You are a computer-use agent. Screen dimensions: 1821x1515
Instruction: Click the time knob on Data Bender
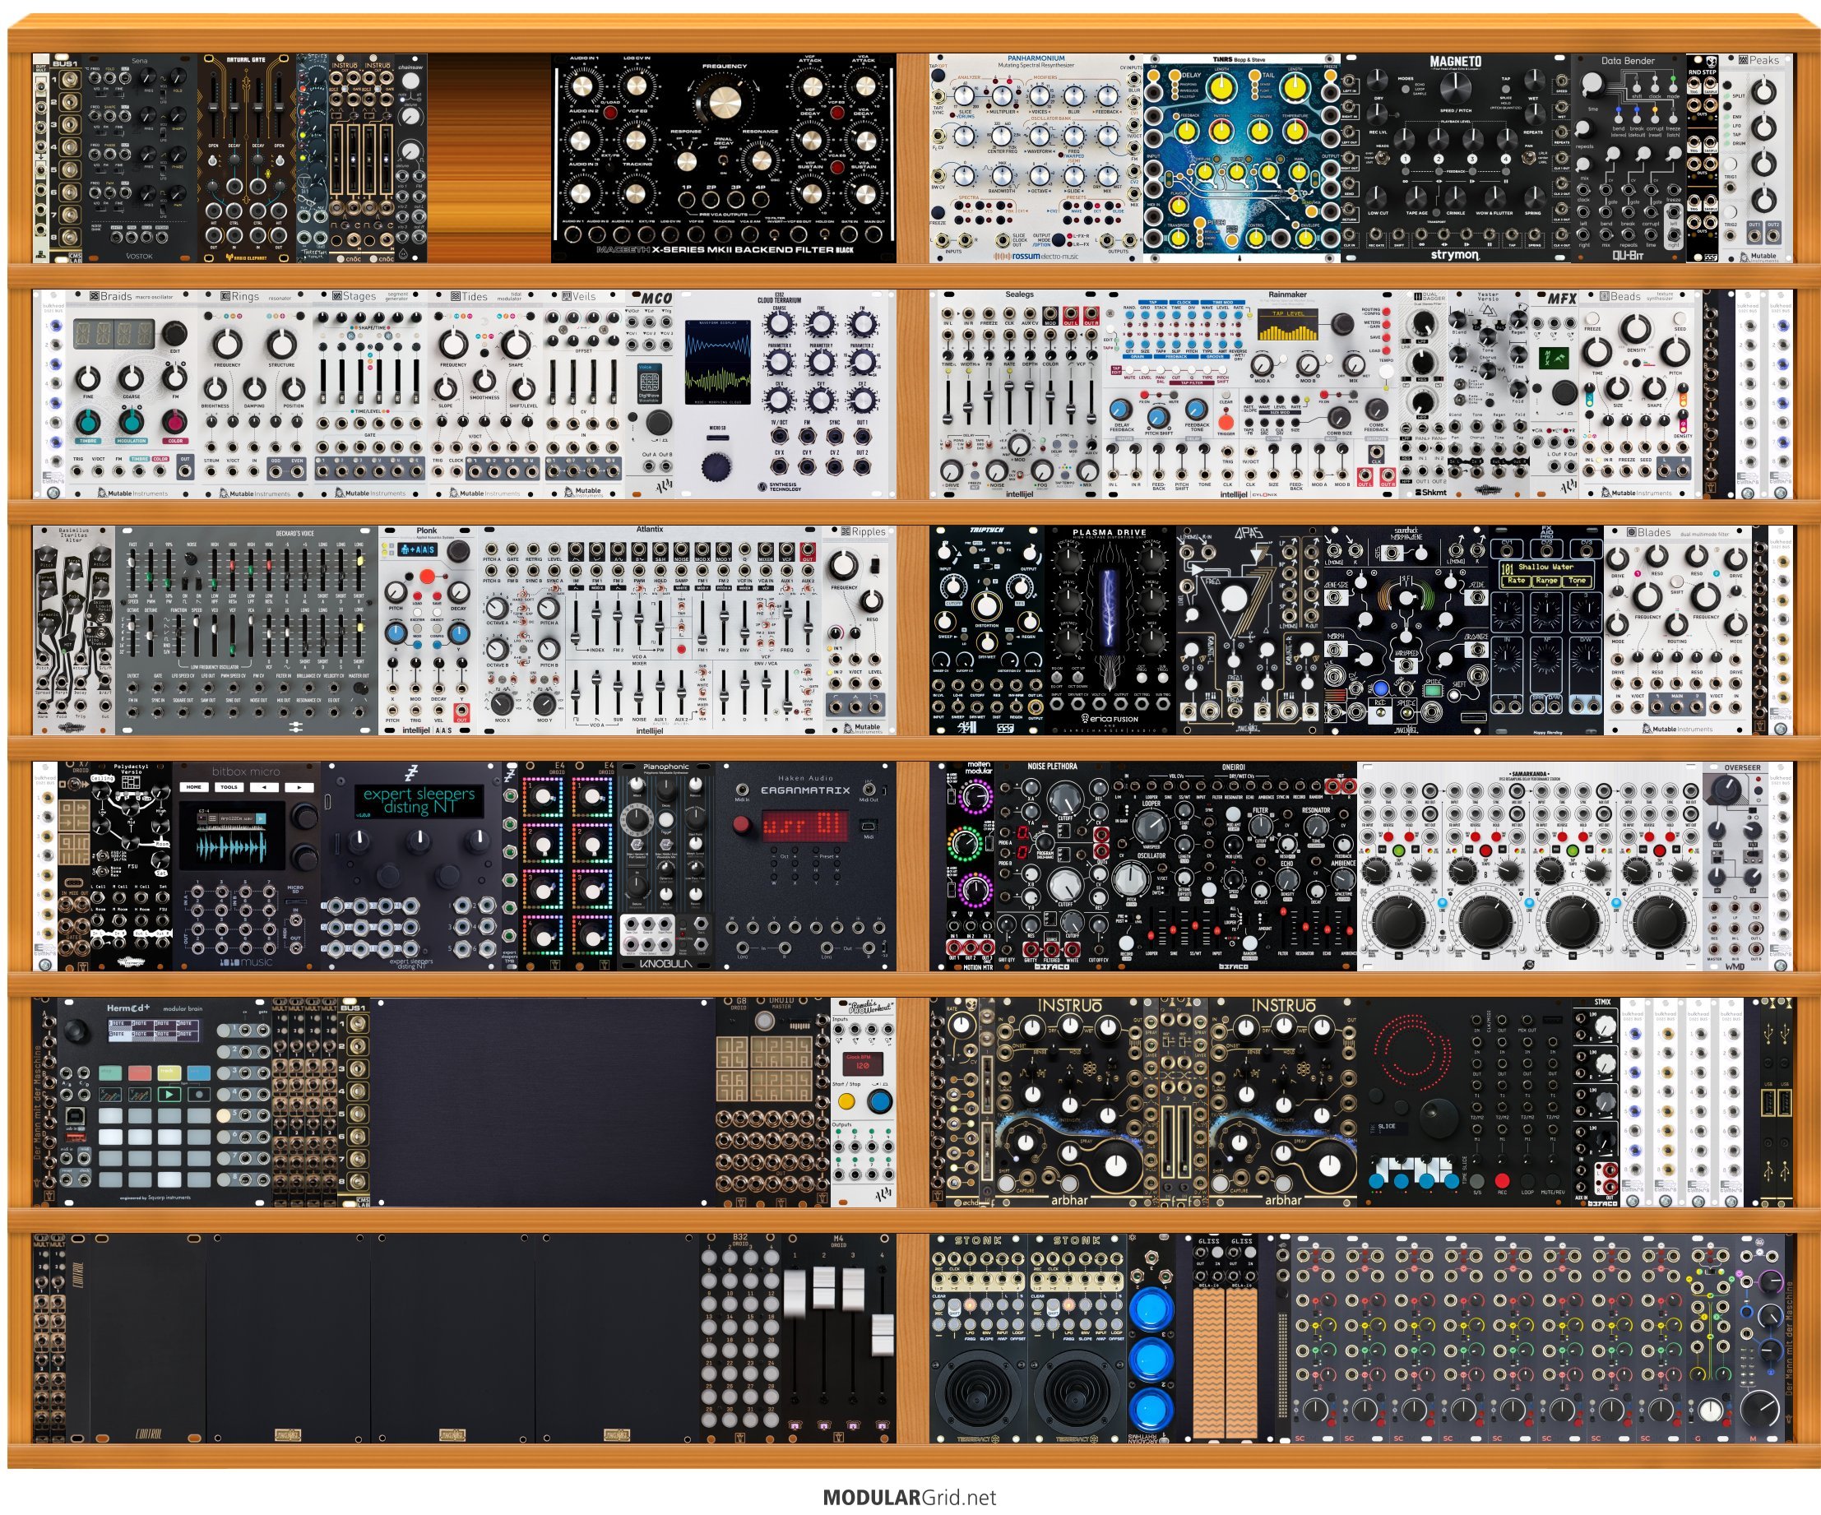tap(1593, 84)
